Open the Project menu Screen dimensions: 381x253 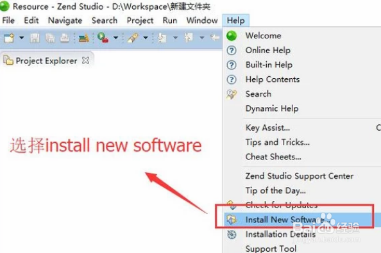140,20
